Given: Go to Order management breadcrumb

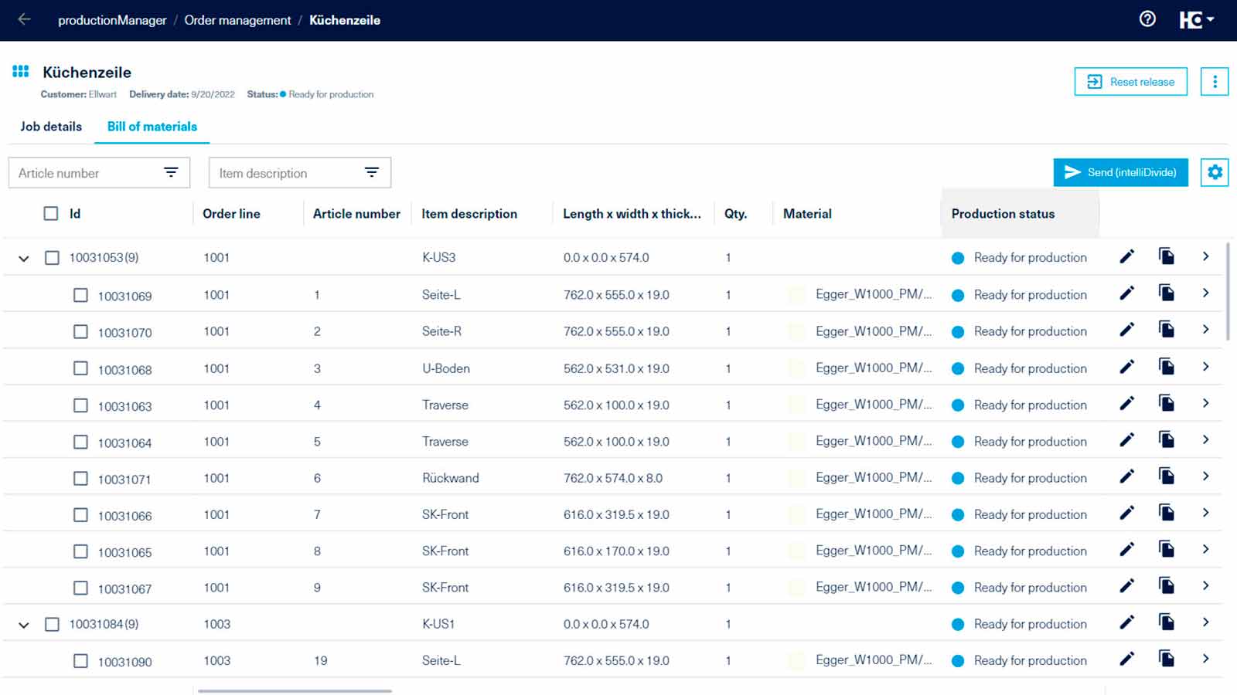Looking at the screenshot, I should point(237,20).
